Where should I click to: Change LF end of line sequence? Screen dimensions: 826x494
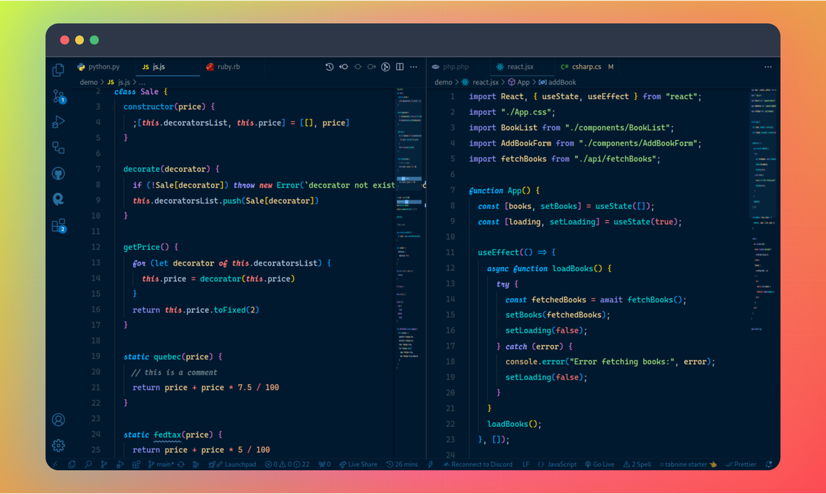pyautogui.click(x=526, y=464)
